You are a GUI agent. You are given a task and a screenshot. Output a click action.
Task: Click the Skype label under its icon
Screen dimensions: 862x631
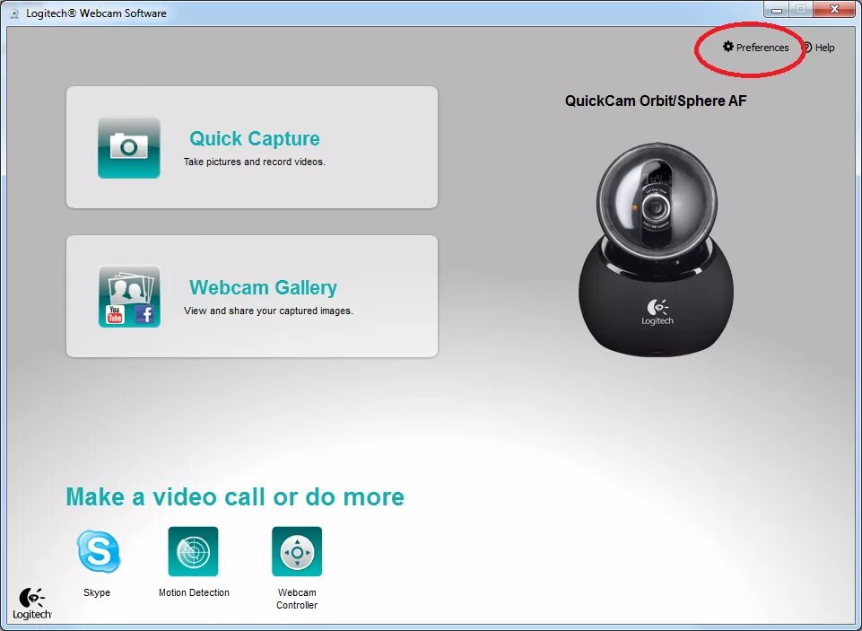[x=97, y=592]
